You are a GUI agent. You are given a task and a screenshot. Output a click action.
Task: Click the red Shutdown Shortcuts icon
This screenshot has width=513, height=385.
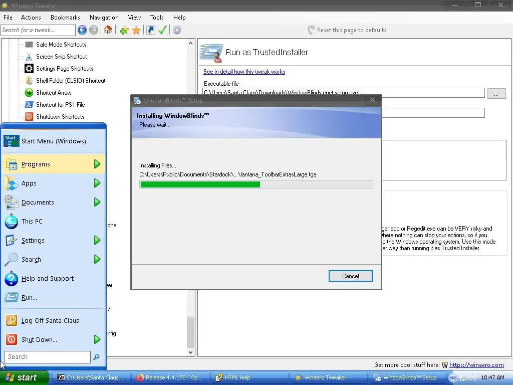(x=29, y=116)
